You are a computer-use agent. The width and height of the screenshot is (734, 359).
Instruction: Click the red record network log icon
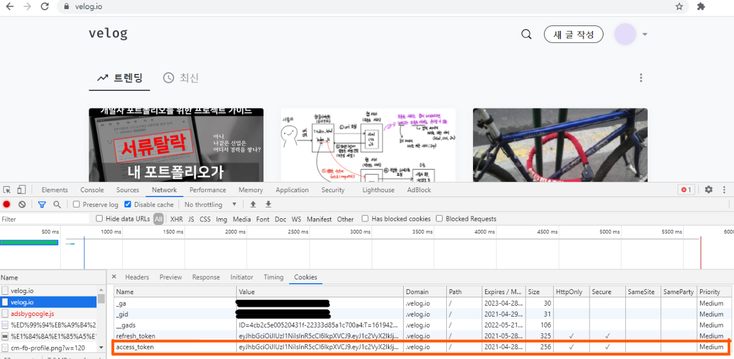click(x=7, y=205)
